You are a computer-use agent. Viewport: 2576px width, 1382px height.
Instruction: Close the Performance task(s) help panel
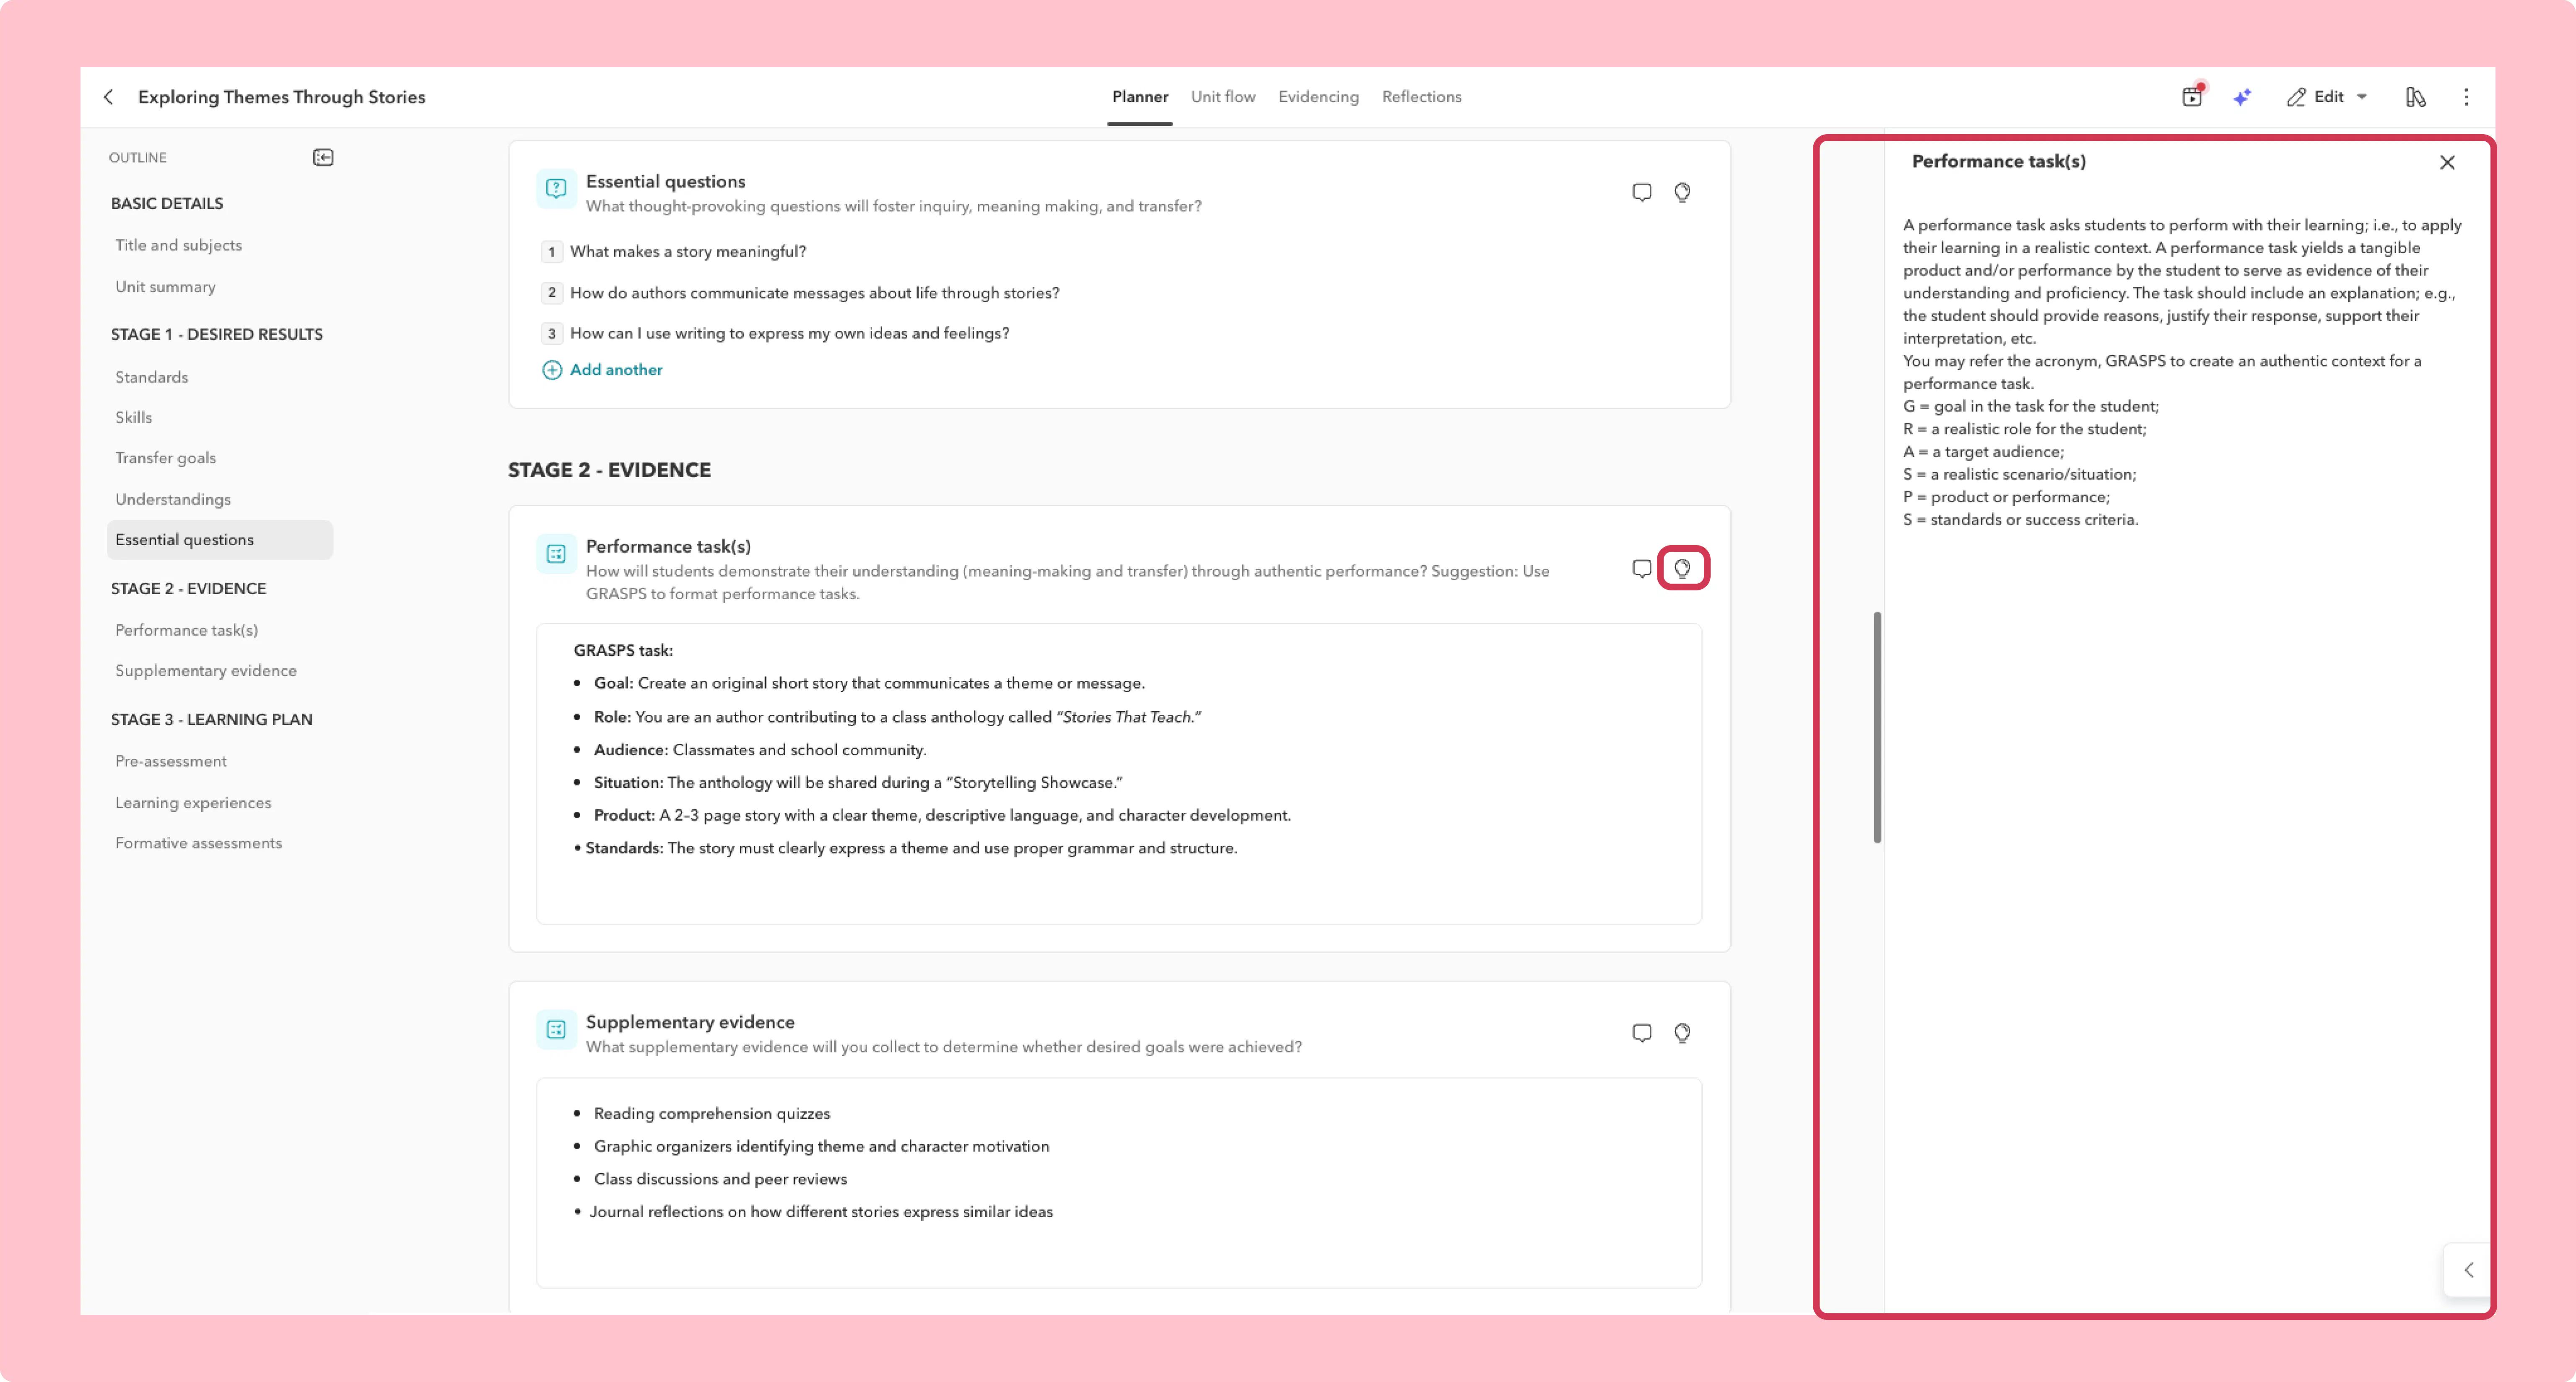point(2447,162)
